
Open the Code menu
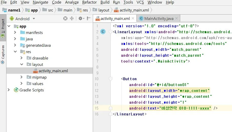[56, 2]
